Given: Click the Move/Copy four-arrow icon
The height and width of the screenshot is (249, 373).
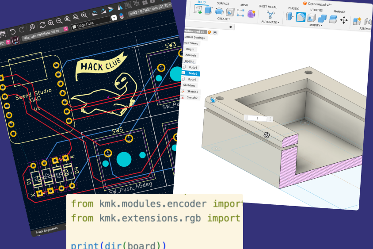Looking at the screenshot, I should 344,20.
